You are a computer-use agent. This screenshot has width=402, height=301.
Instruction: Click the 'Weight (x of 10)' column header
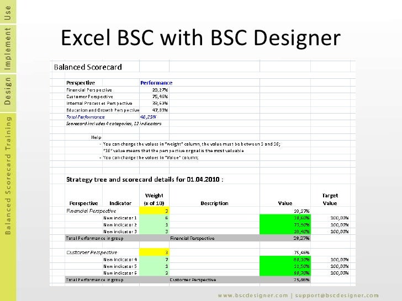(154, 200)
